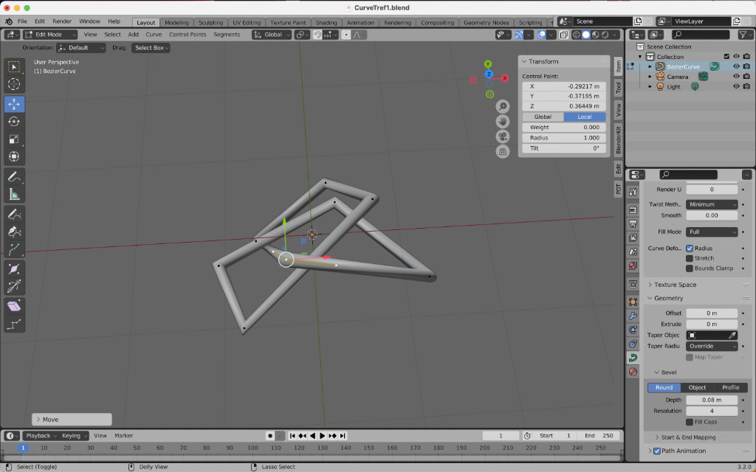Toggle the camera view icon
The width and height of the screenshot is (756, 472).
pos(503,136)
